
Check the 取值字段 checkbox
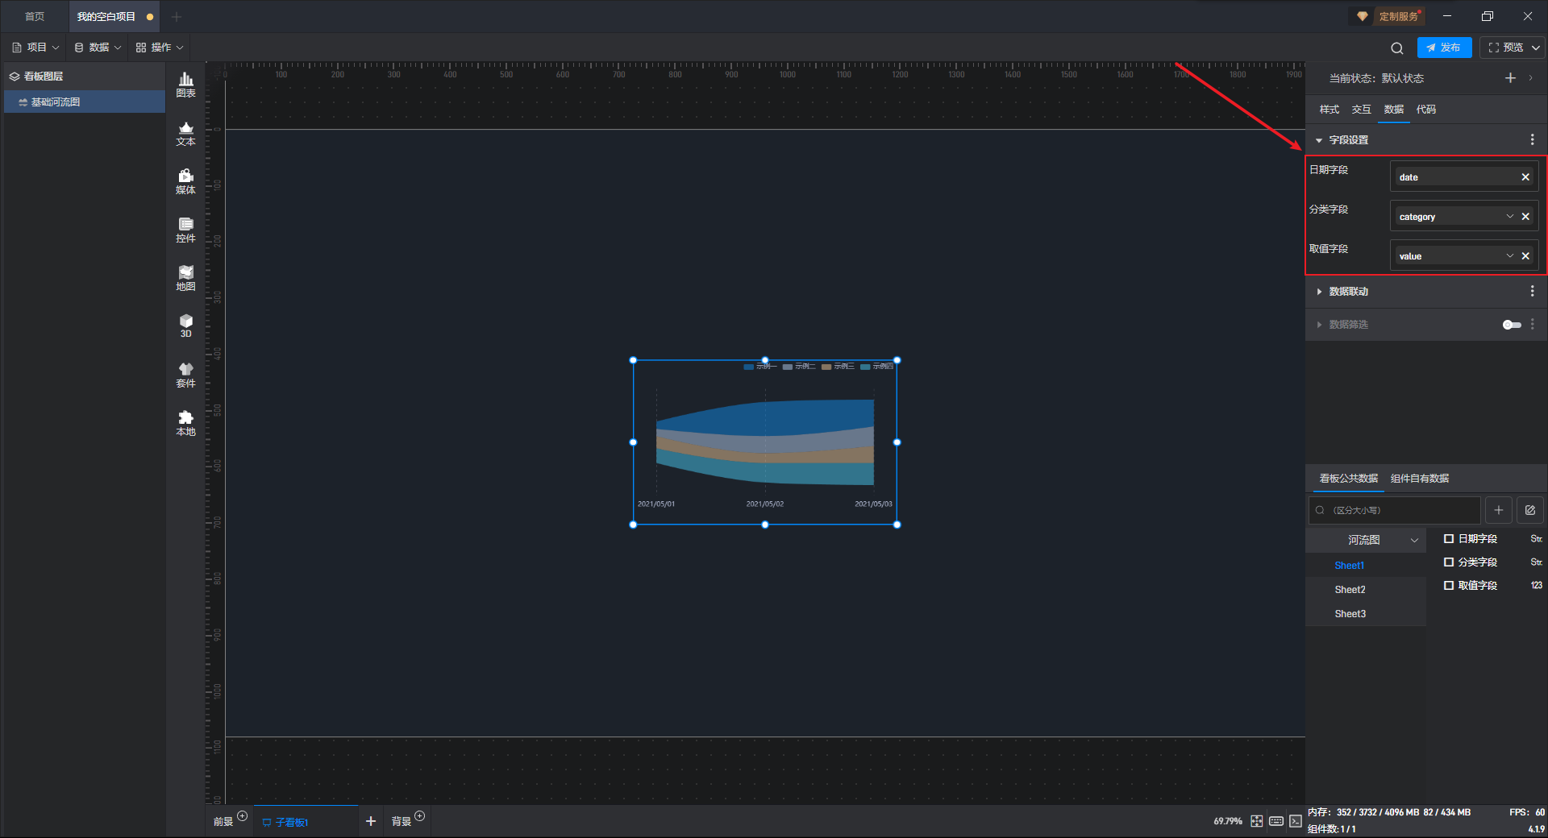pos(1449,586)
